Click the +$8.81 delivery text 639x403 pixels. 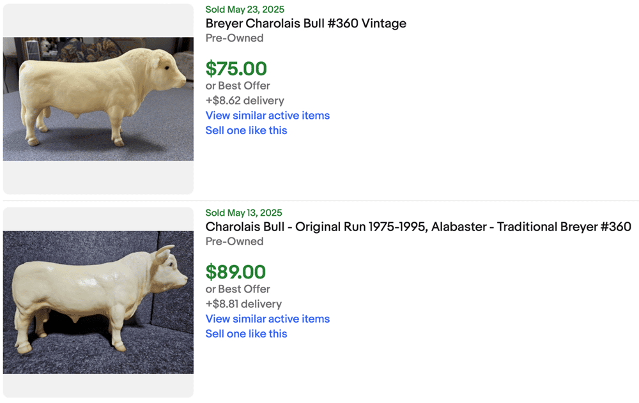tap(243, 303)
